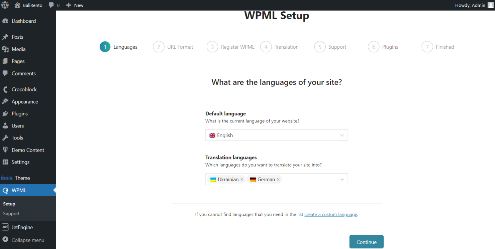Click the Settings sliders icon
Image resolution: width=495 pixels, height=249 pixels.
pyautogui.click(x=5, y=162)
